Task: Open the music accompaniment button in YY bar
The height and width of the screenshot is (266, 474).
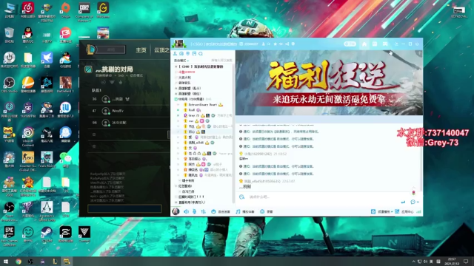Action: 245,211
